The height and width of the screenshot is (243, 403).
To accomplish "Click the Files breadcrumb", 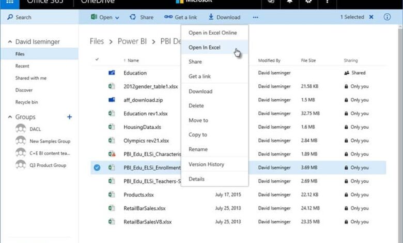I will [x=97, y=41].
